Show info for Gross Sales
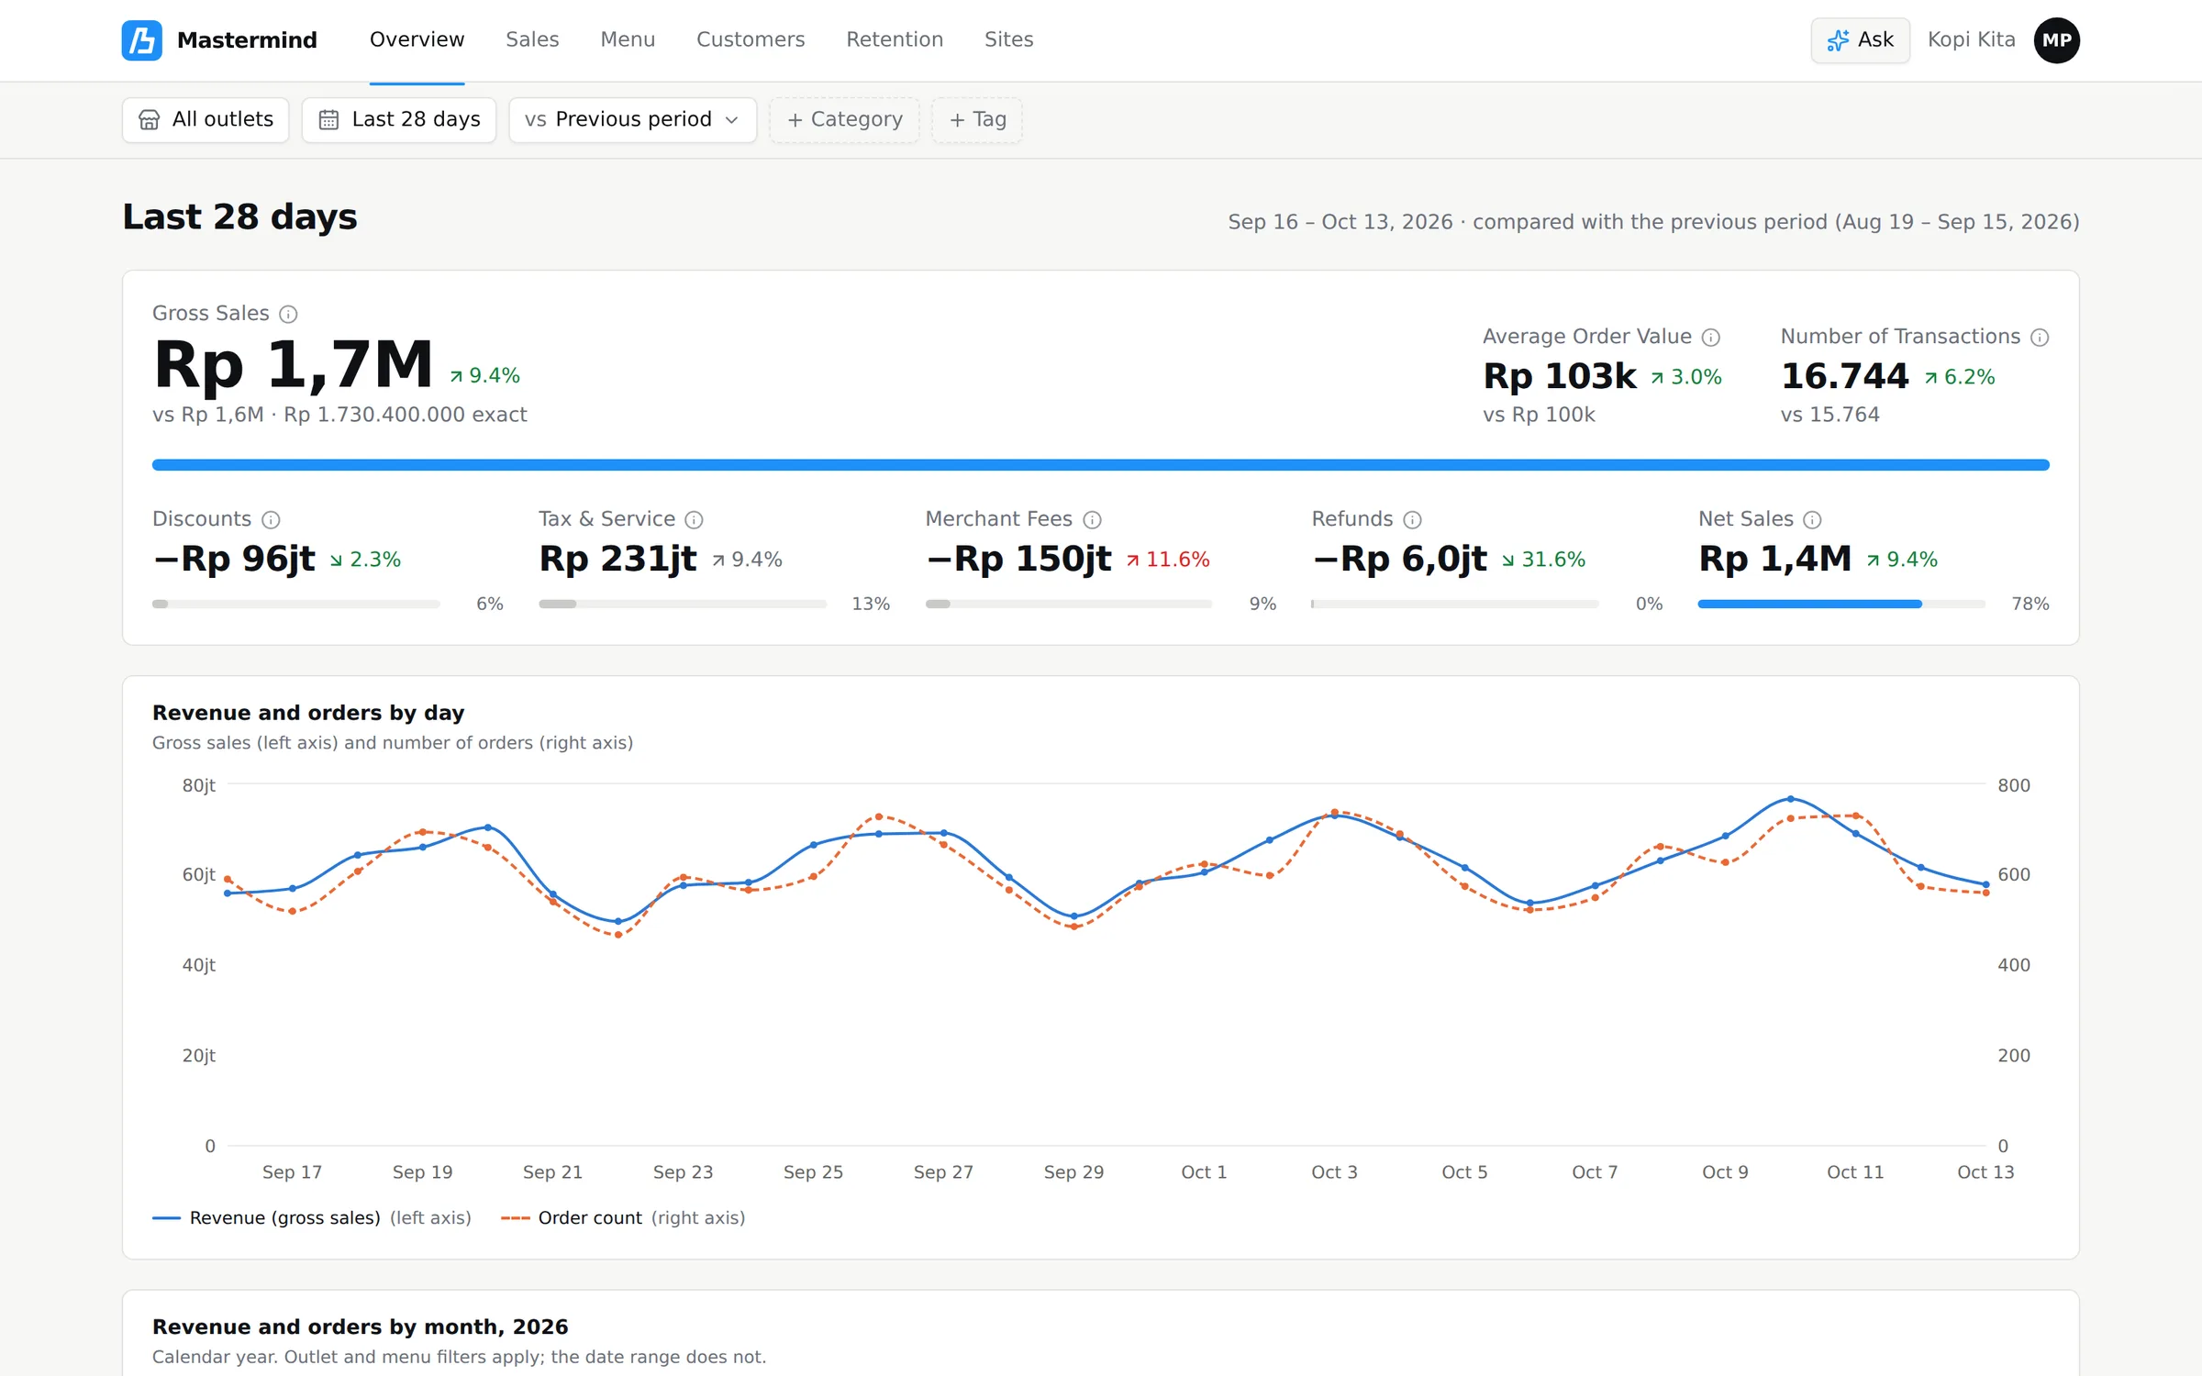Image resolution: width=2202 pixels, height=1376 pixels. point(288,315)
